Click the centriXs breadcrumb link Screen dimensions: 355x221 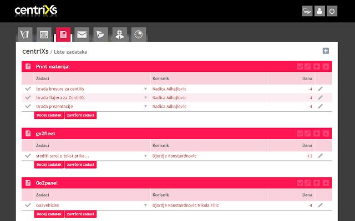[35, 51]
